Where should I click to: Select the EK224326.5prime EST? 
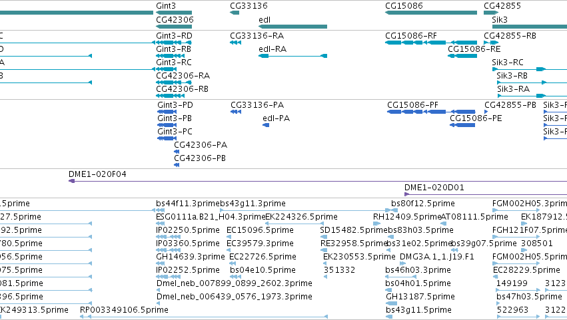(294, 224)
